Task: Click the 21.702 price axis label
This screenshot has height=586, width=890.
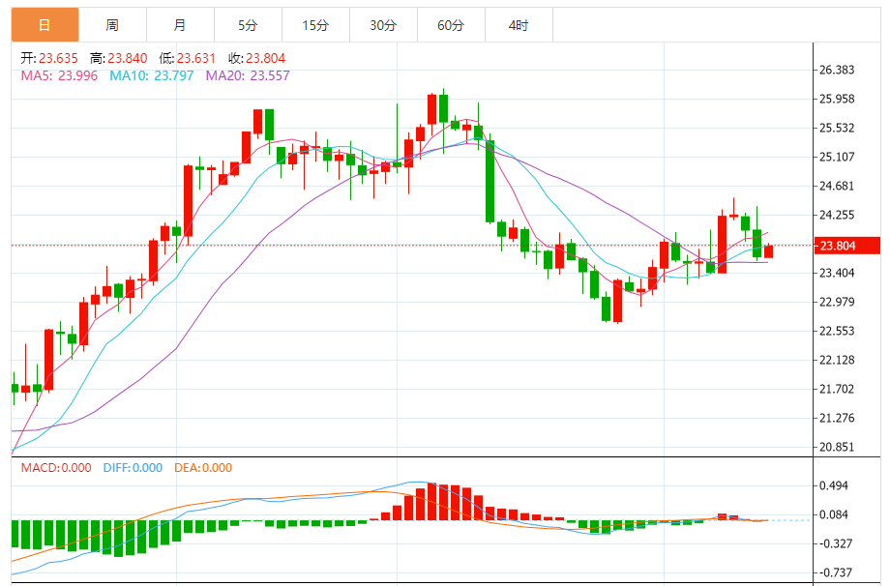Action: [x=837, y=389]
